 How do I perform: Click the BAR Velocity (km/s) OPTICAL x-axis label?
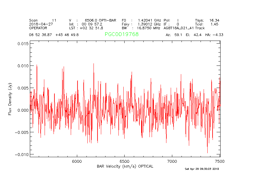pyautogui.click(x=125, y=166)
